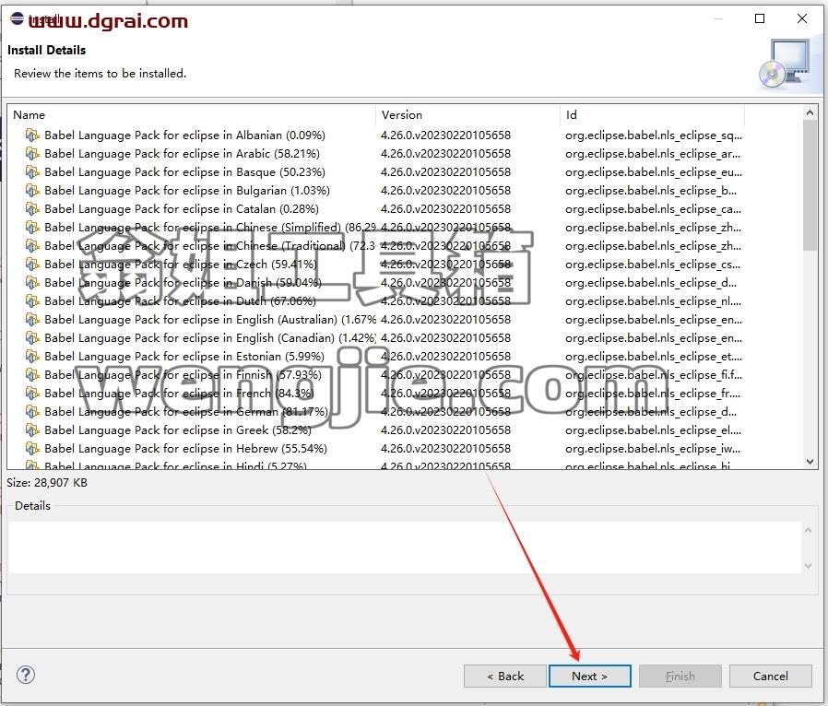Click the list scrollbar down arrow
This screenshot has width=828, height=706.
pos(810,461)
